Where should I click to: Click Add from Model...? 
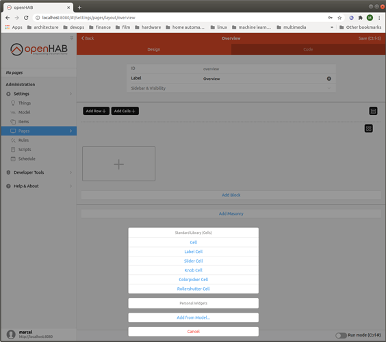pos(194,317)
